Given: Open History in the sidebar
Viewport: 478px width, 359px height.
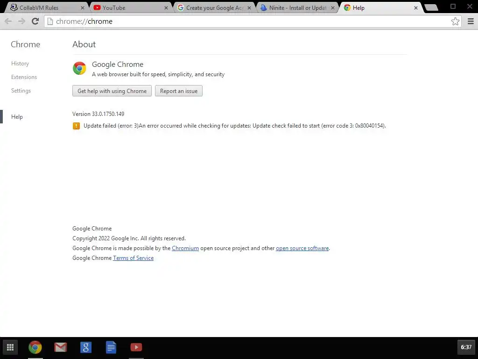Looking at the screenshot, I should [x=20, y=64].
